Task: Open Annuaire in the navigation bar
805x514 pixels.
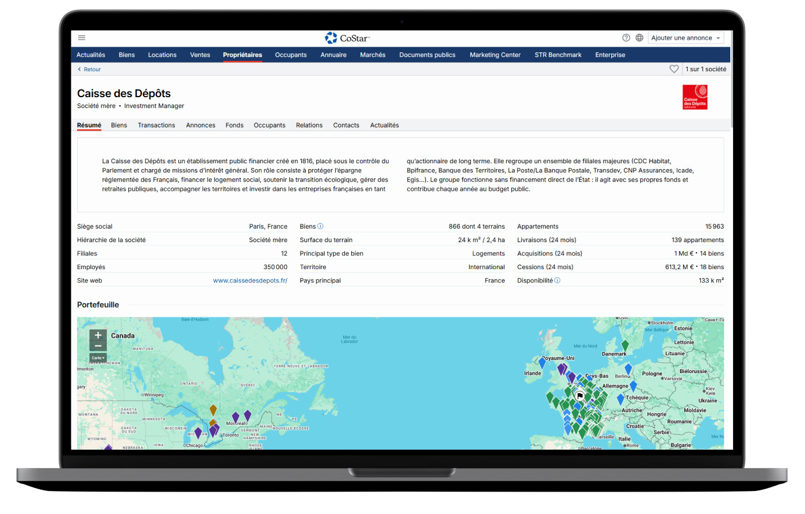Action: (333, 55)
